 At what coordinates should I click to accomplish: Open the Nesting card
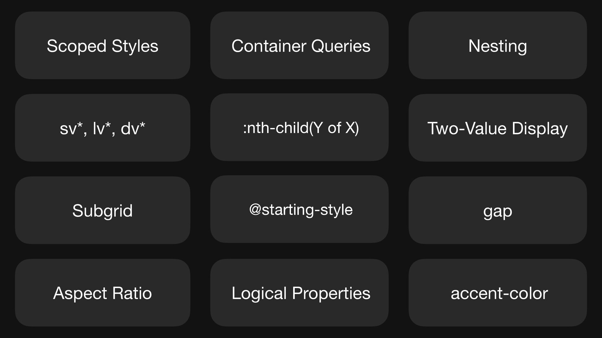tap(498, 45)
